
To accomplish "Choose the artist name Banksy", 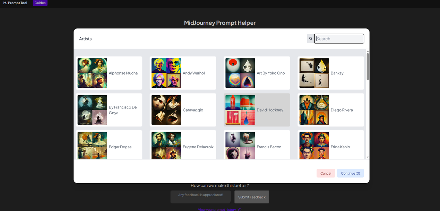I will 337,73.
